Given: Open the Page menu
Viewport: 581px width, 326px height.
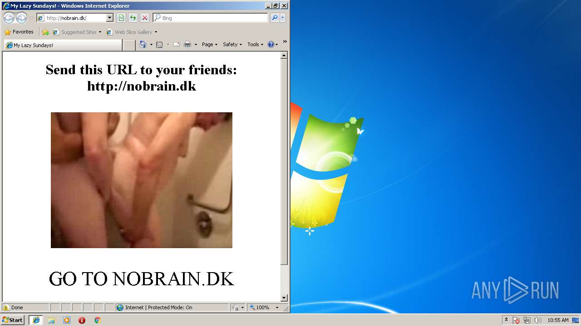Looking at the screenshot, I should click(x=210, y=44).
